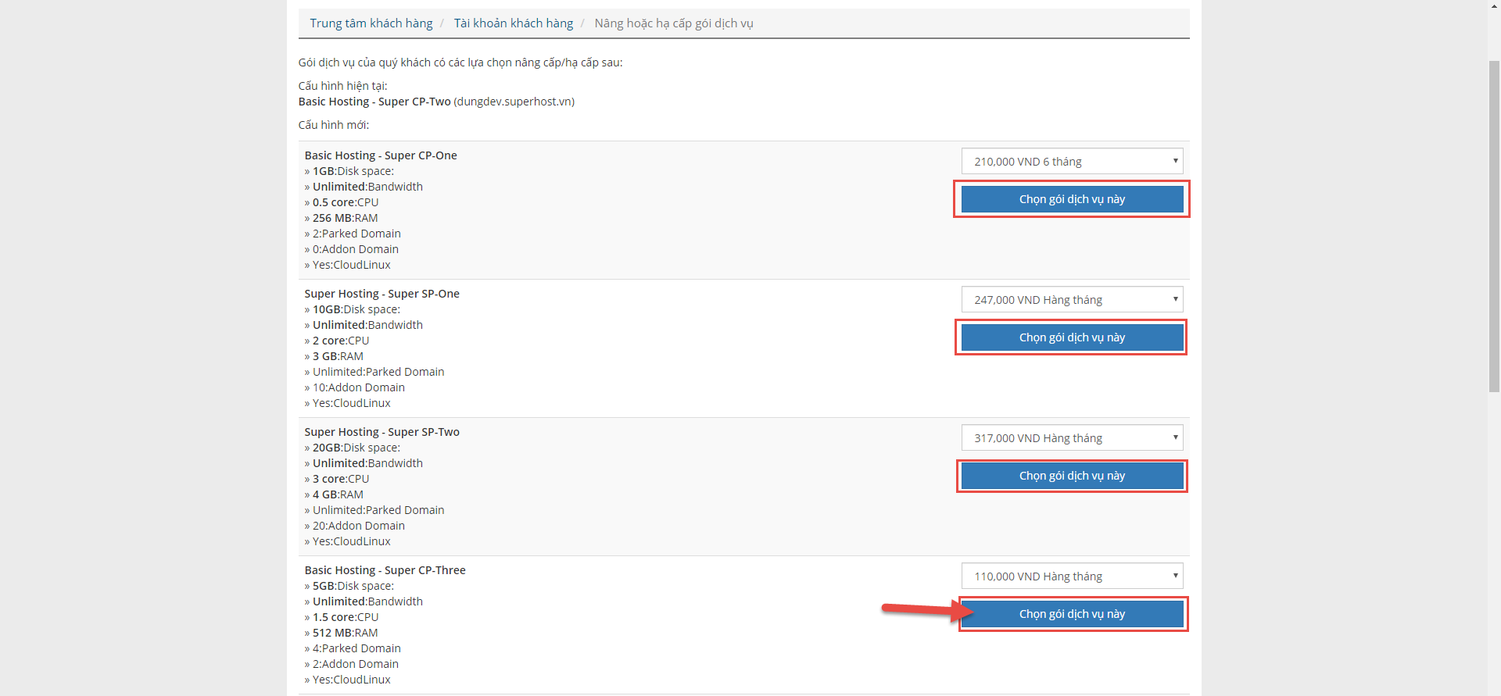The width and height of the screenshot is (1501, 696).
Task: Click the Basic Hosting - Super CP-One title
Action: click(x=381, y=155)
